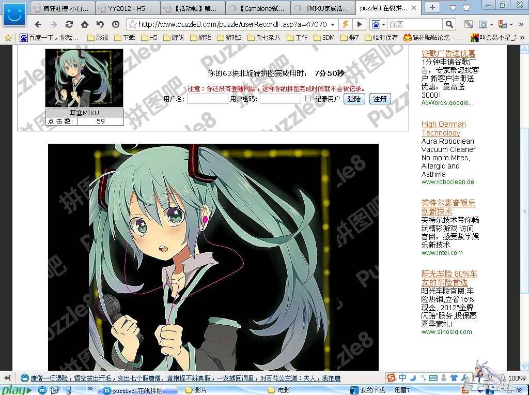The image size is (529, 395).
Task: Open the 谷歌广告送优惠 ad link
Action: click(x=448, y=53)
